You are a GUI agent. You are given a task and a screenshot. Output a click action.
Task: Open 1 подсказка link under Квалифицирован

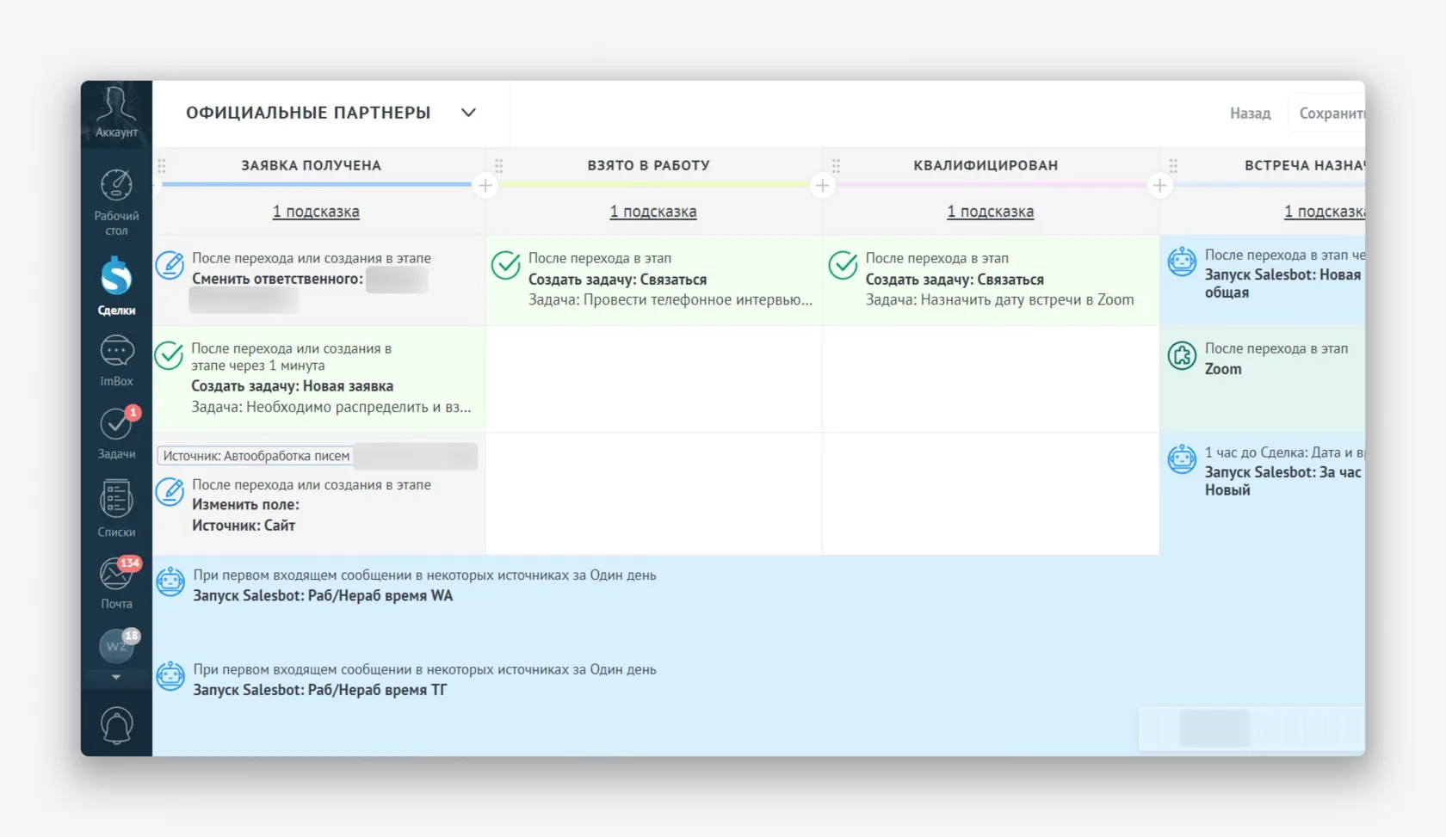pos(990,212)
